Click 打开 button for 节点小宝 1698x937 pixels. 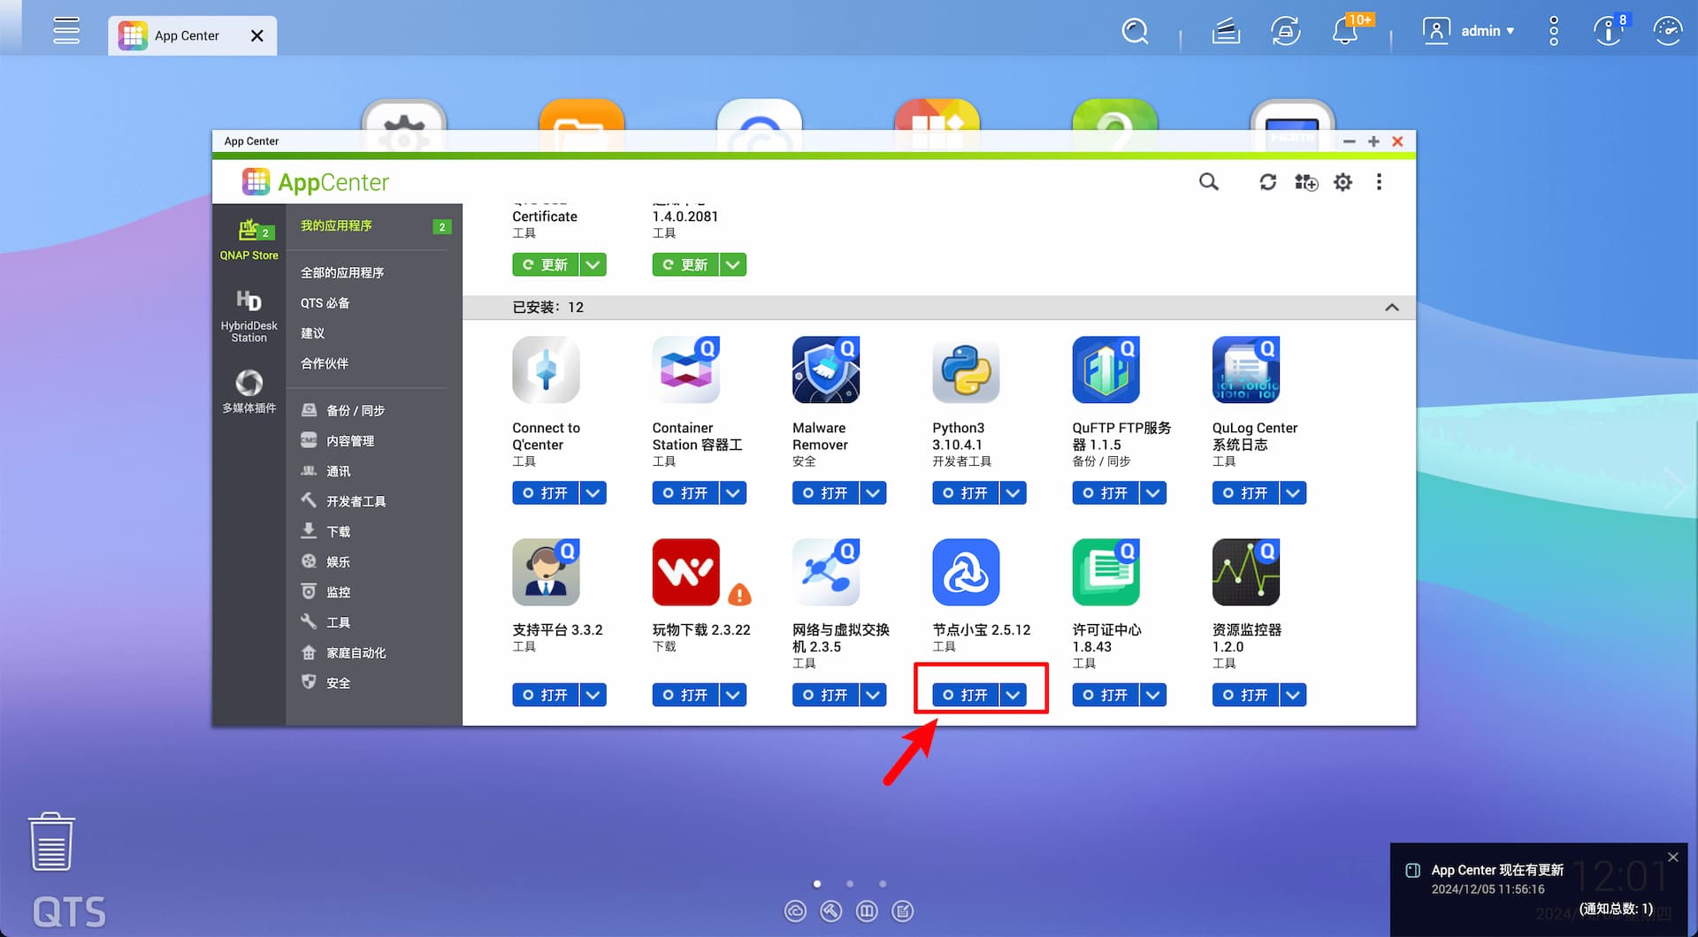(966, 696)
